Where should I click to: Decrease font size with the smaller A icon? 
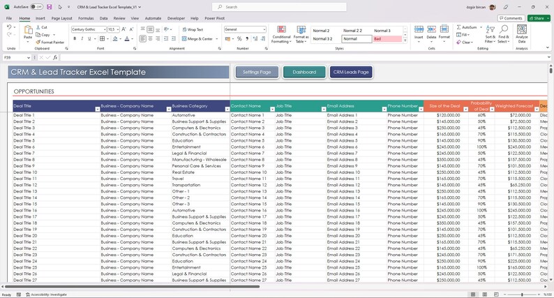point(131,29)
